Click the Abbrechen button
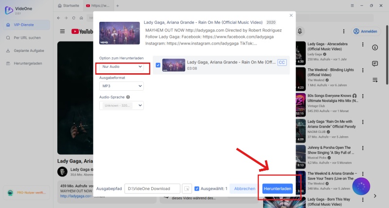 click(x=245, y=189)
